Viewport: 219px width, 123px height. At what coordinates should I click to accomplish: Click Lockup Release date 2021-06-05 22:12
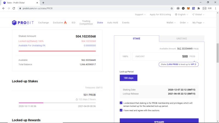click(x=181, y=94)
